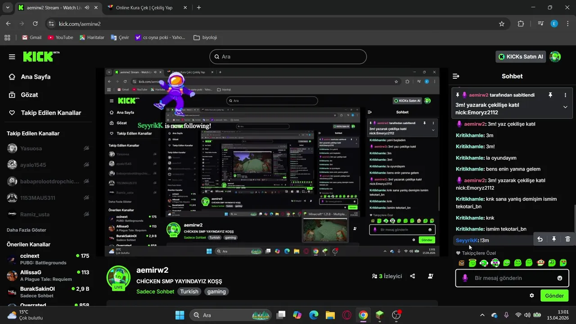Screen dimensions: 576x324
Task: Launch Opera browser from taskbar
Action: point(346,315)
